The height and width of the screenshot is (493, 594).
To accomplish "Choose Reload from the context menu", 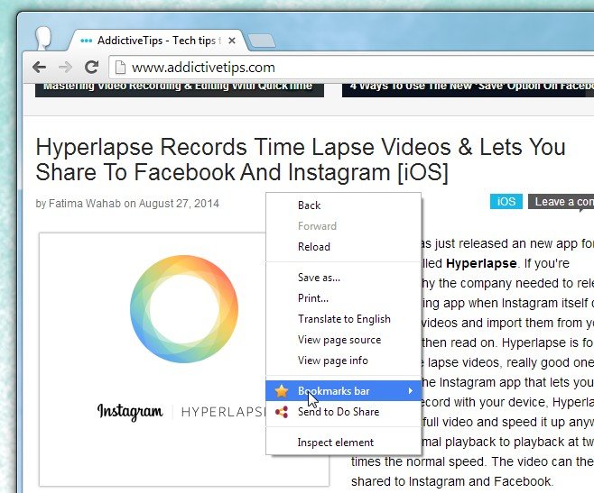I will click(x=344, y=247).
